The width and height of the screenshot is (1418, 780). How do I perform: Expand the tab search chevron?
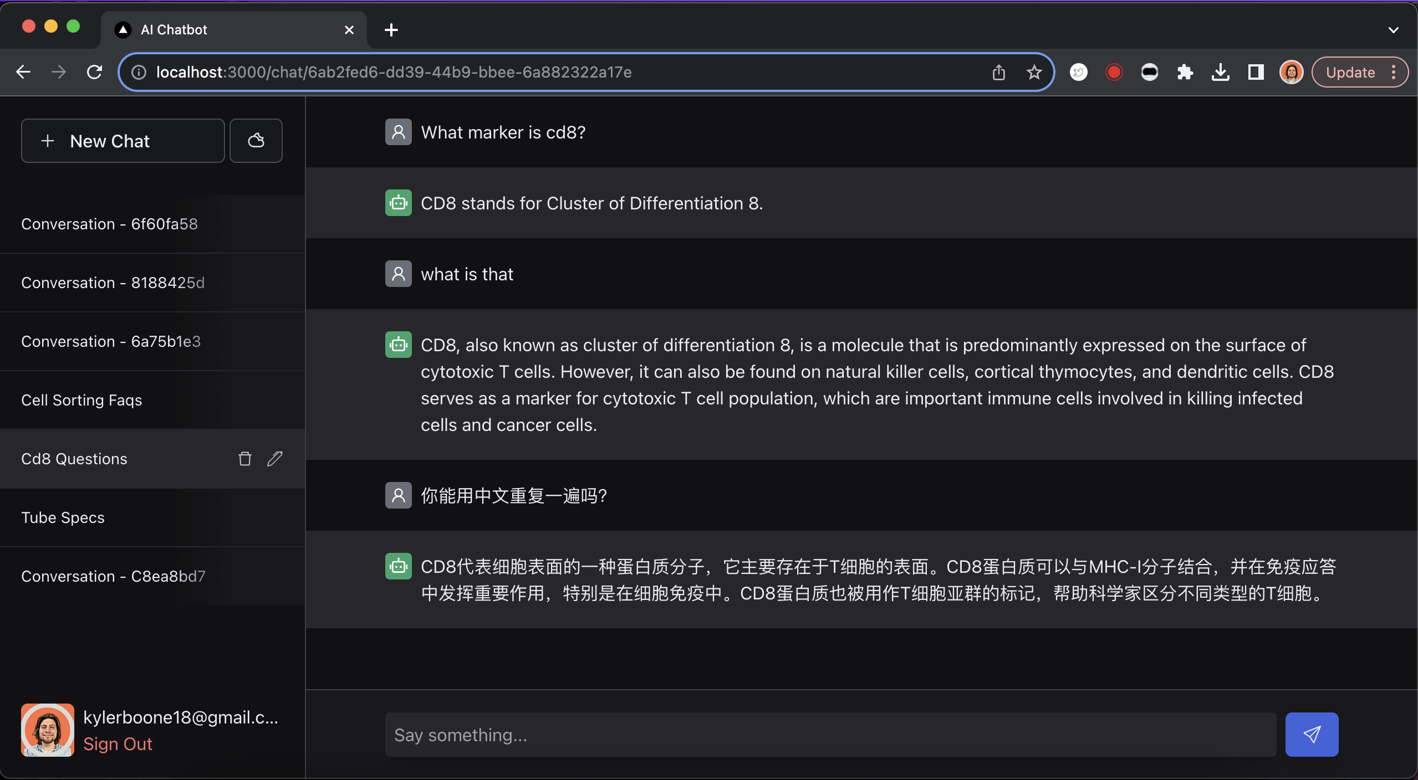1393,30
